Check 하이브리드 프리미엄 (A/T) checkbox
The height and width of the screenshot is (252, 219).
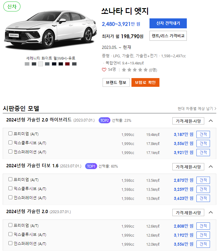(x=10, y=134)
